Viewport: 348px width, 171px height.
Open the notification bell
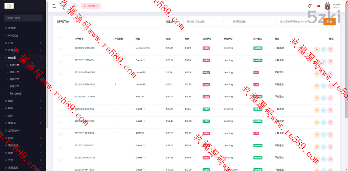tap(309, 6)
